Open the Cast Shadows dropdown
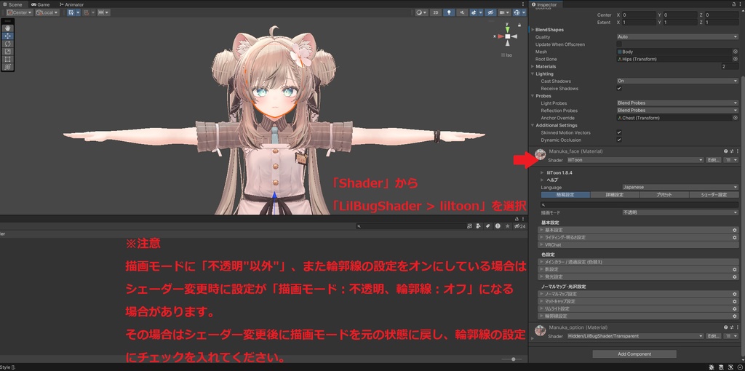 pos(677,81)
